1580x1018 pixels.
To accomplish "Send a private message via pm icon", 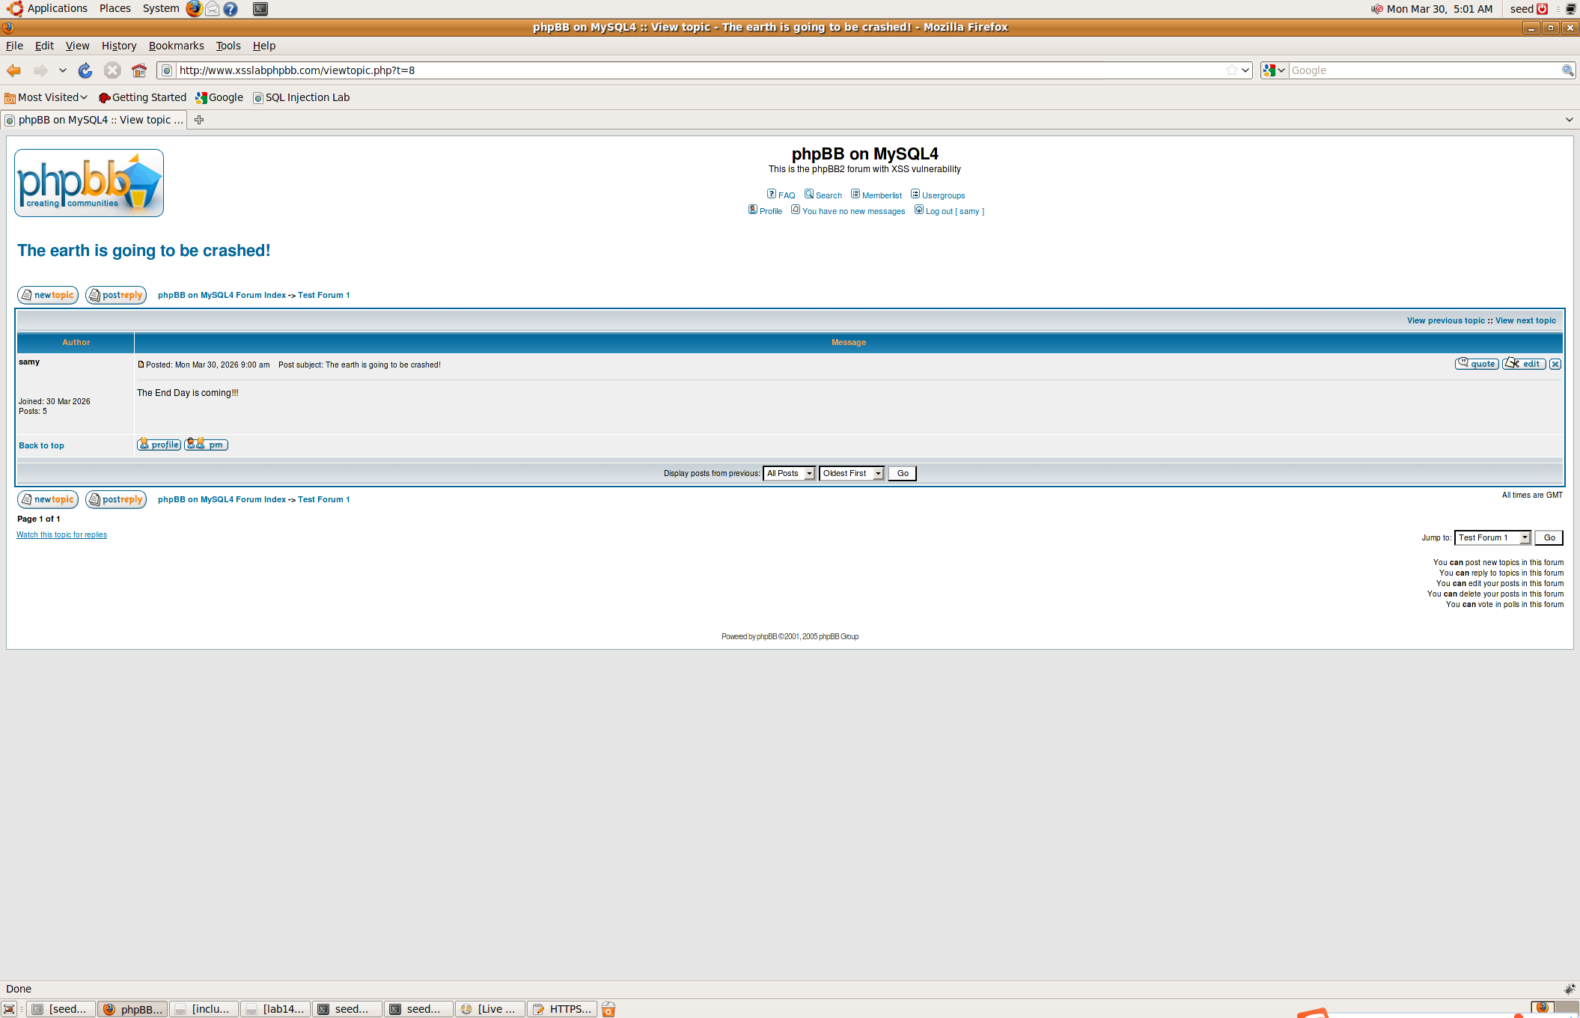I will click(x=206, y=445).
